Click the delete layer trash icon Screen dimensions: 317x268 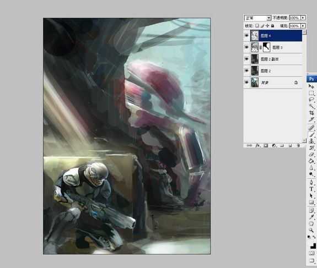tap(298, 145)
